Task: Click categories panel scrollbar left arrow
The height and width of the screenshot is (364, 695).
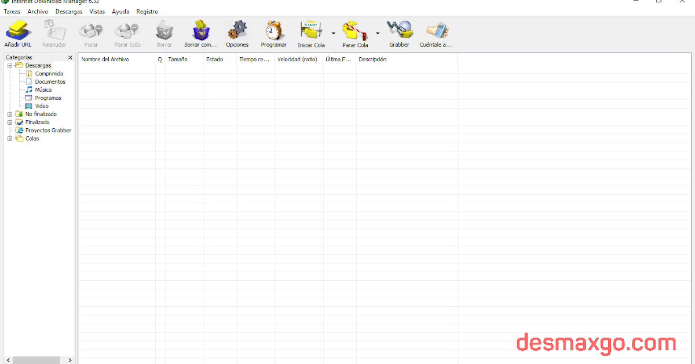Action: point(8,360)
